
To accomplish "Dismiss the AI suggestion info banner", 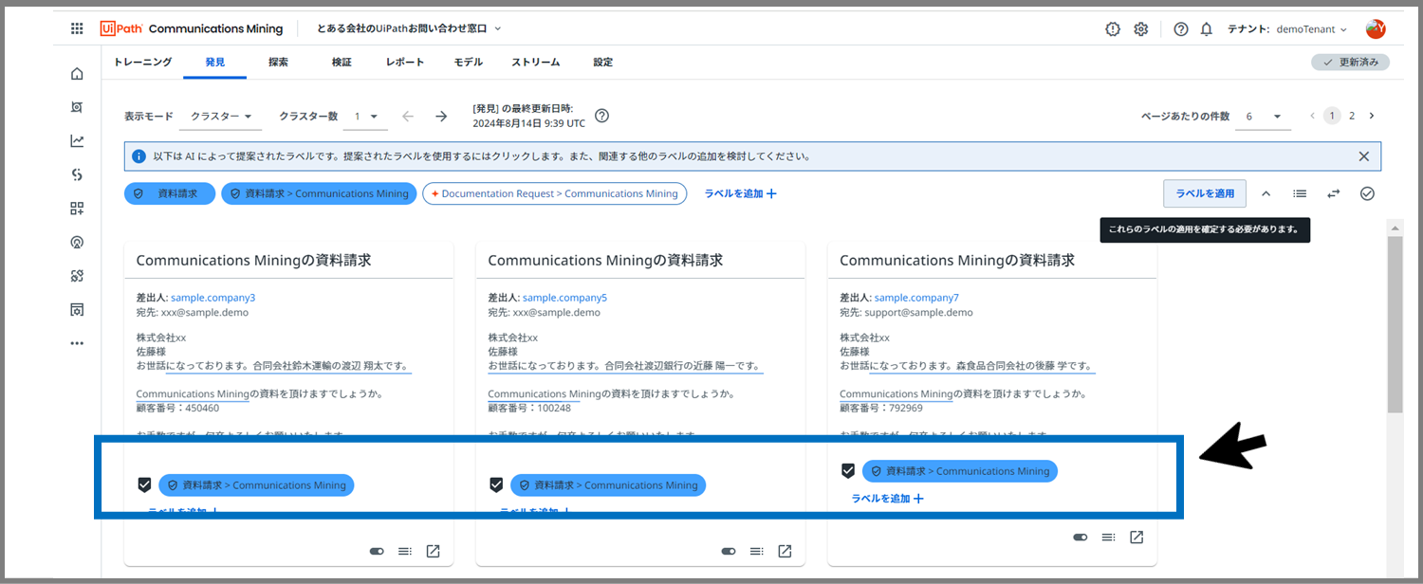I will [x=1364, y=156].
